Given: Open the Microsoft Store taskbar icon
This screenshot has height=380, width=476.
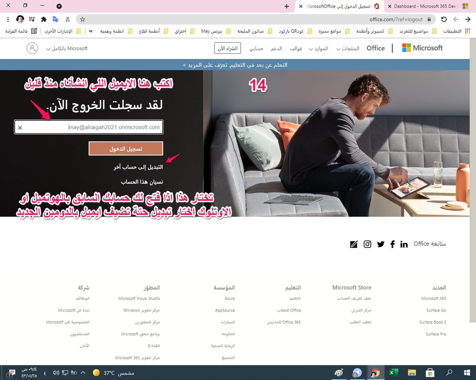Looking at the screenshot, I should point(430,372).
